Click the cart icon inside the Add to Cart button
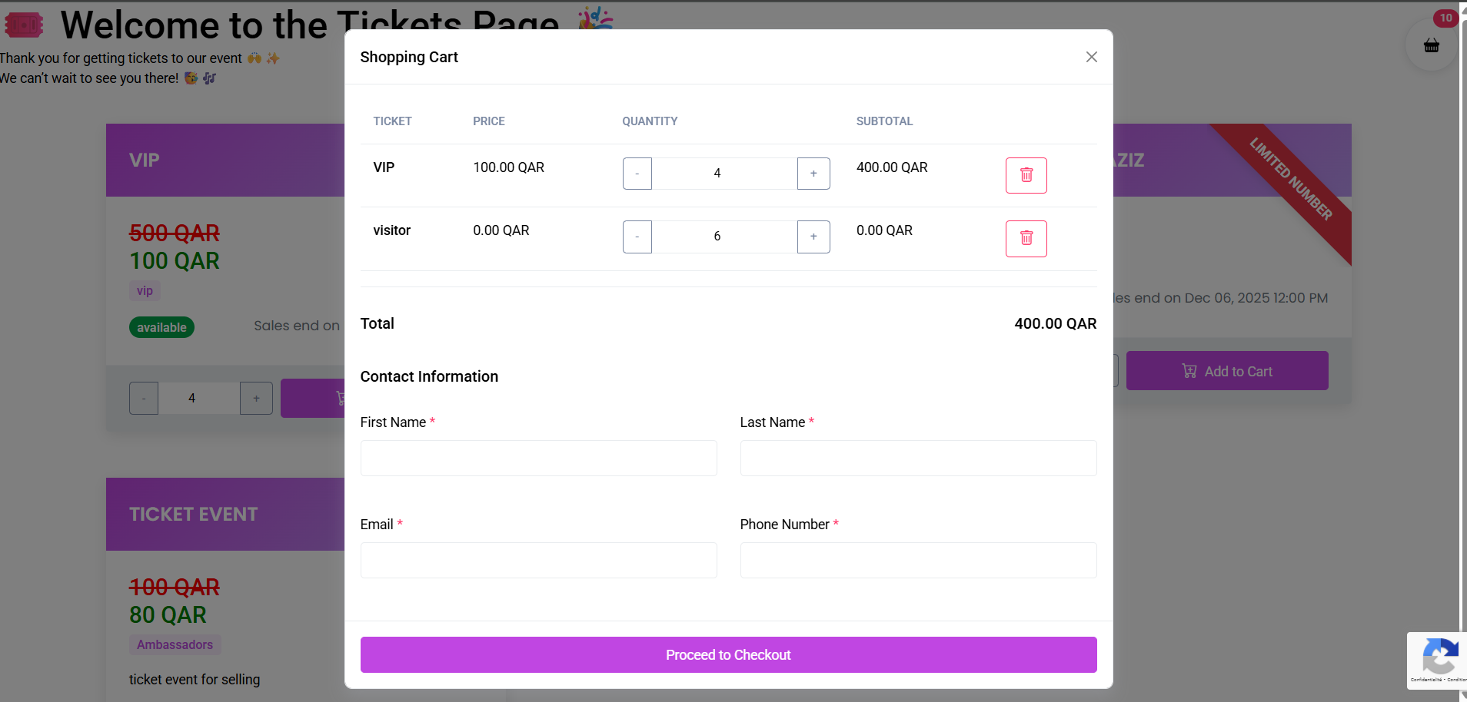This screenshot has width=1467, height=702. (x=1189, y=371)
